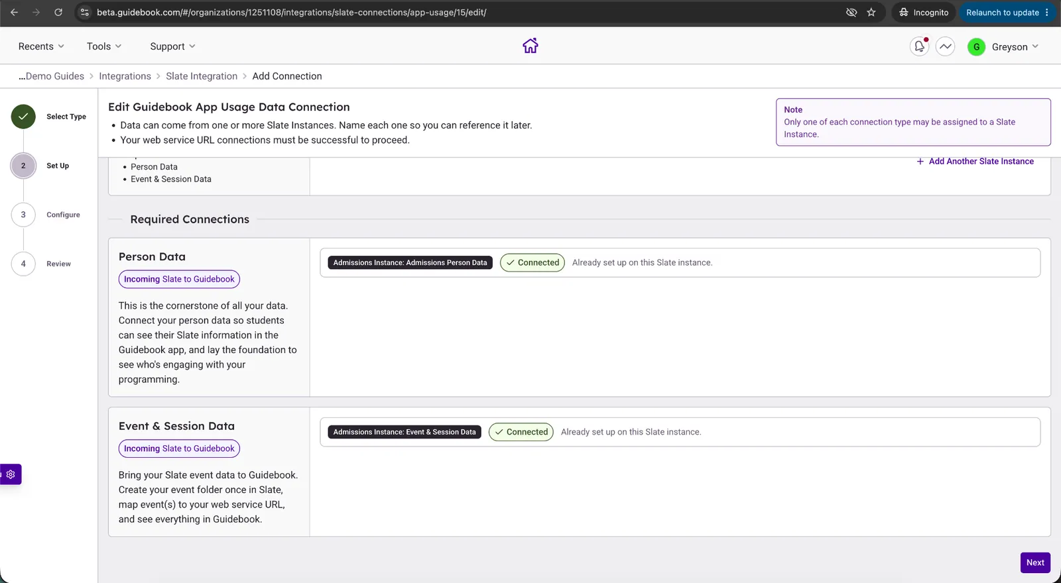Click the Admissions Event & Session Data tag
This screenshot has width=1061, height=583.
coord(405,432)
